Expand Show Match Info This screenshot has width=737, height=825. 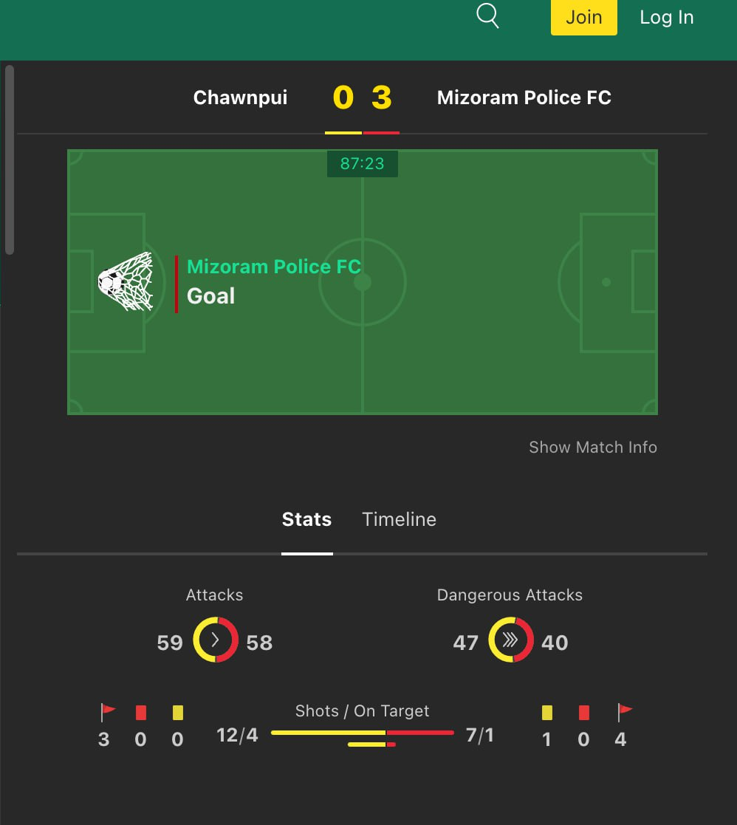coord(593,447)
